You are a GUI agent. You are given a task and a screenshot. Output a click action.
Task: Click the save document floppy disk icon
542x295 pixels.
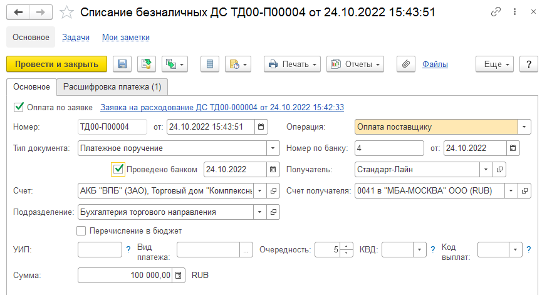coord(122,65)
